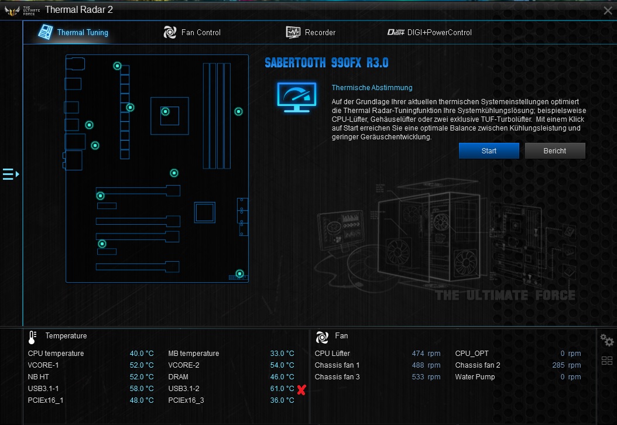Viewport: 617px width, 425px height.
Task: Click the TUF winged logo in title bar
Action: click(12, 10)
